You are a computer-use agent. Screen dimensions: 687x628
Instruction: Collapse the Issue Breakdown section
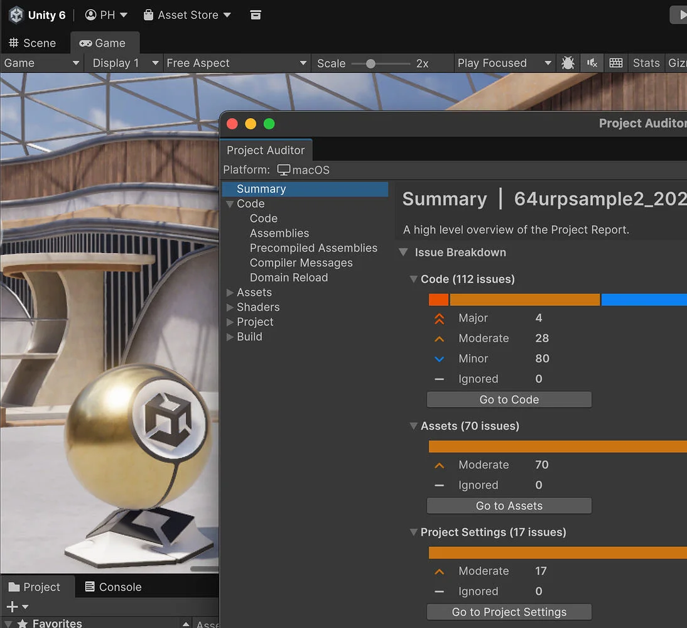[404, 252]
